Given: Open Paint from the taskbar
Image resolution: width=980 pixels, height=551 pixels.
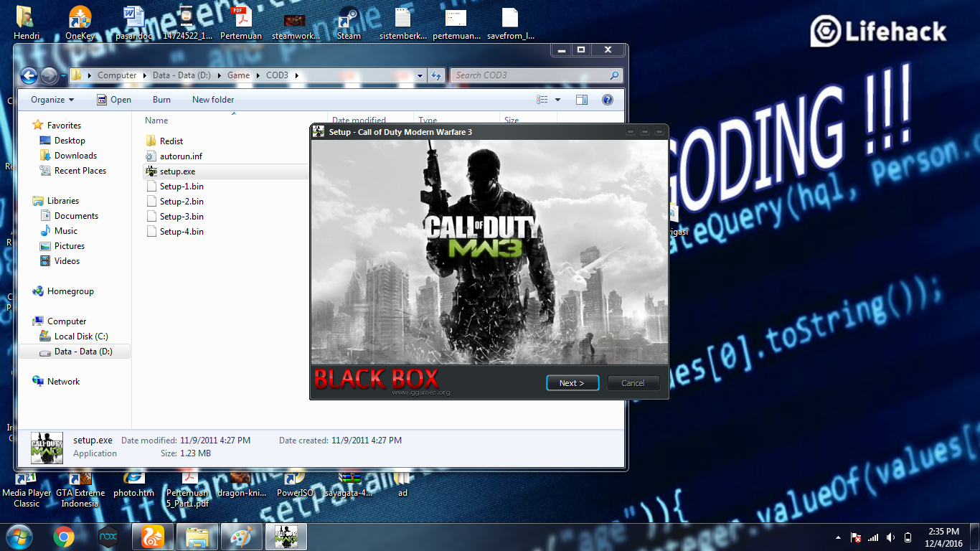Looking at the screenshot, I should pyautogui.click(x=241, y=537).
